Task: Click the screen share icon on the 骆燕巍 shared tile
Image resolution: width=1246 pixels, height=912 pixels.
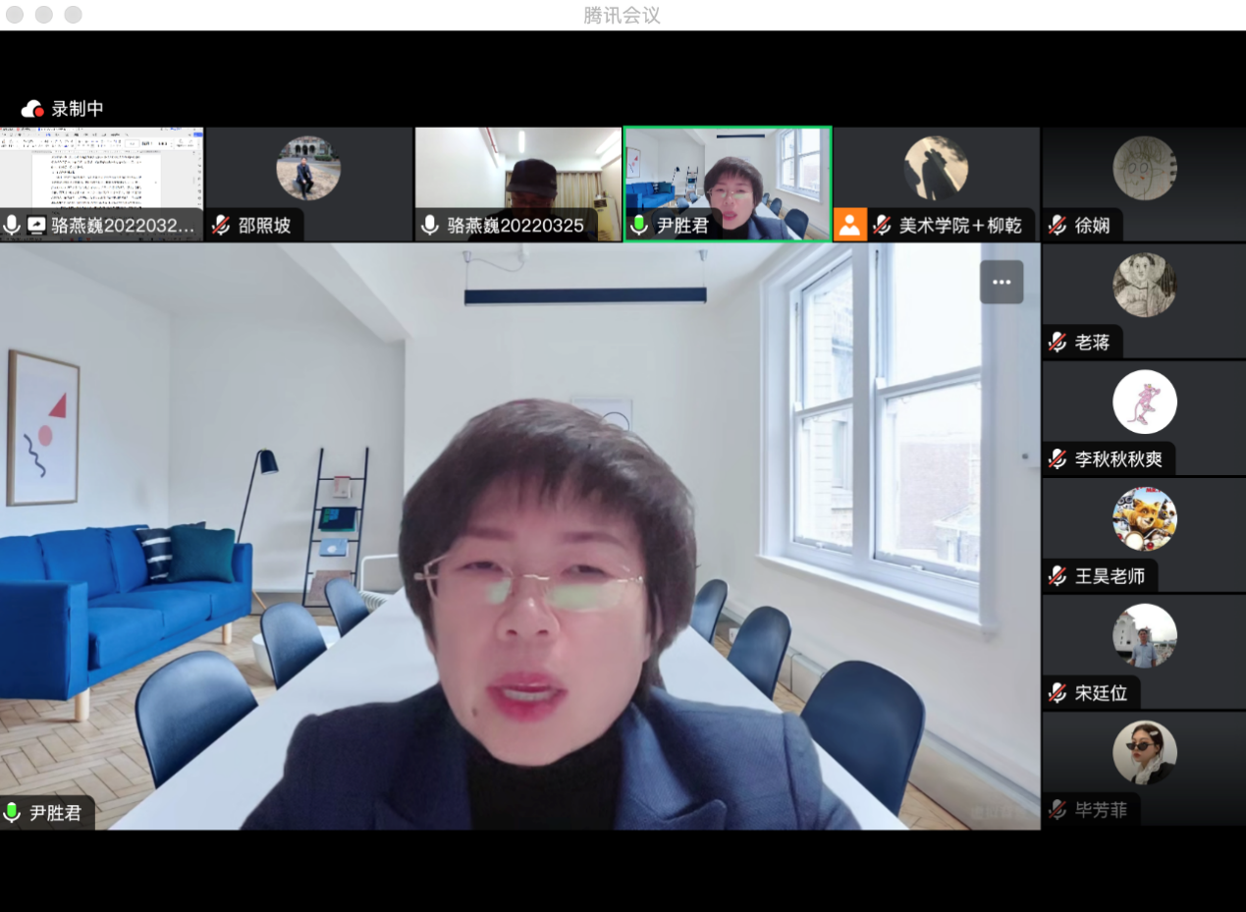Action: tap(36, 225)
